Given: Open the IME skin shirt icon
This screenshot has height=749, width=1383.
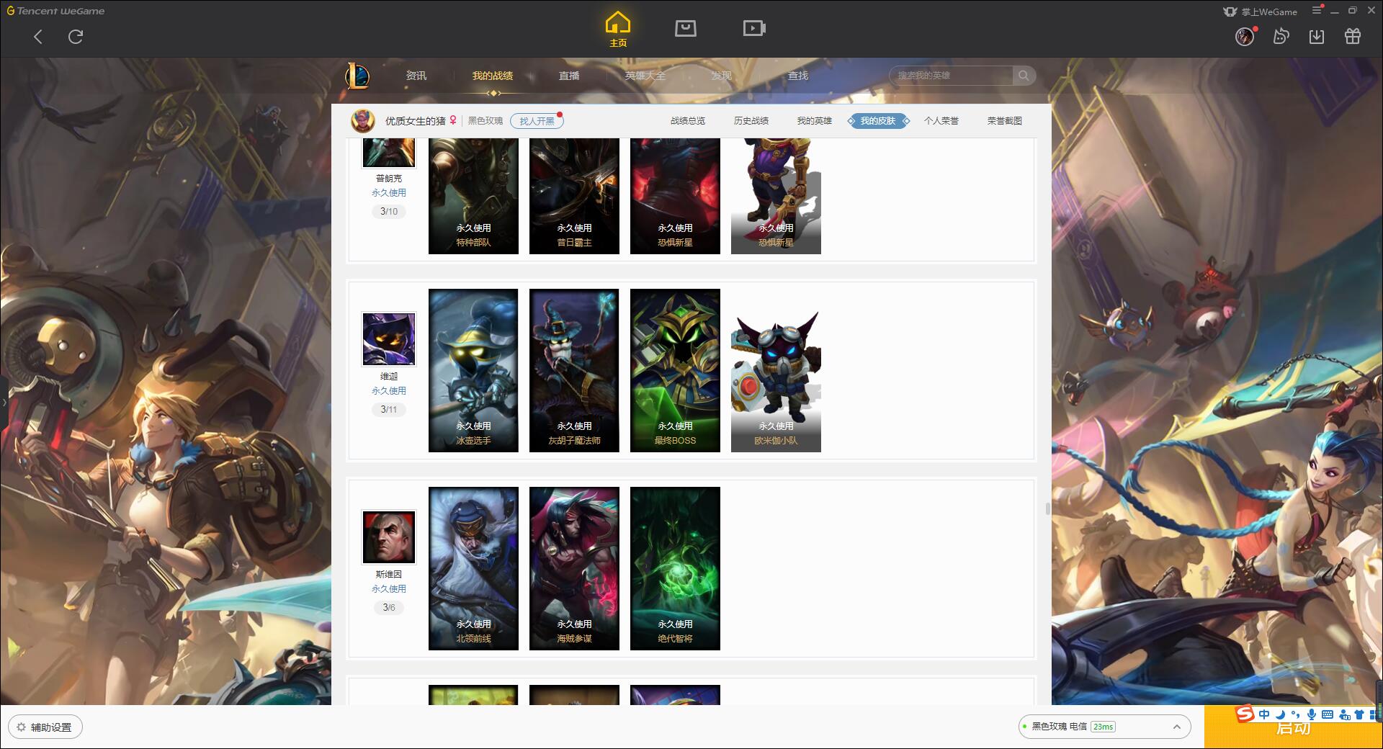Looking at the screenshot, I should pos(1359,714).
